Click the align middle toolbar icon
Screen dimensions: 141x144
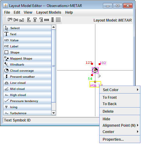point(16,20)
